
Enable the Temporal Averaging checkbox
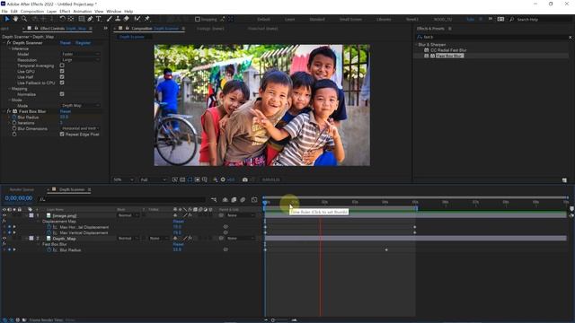click(x=62, y=65)
